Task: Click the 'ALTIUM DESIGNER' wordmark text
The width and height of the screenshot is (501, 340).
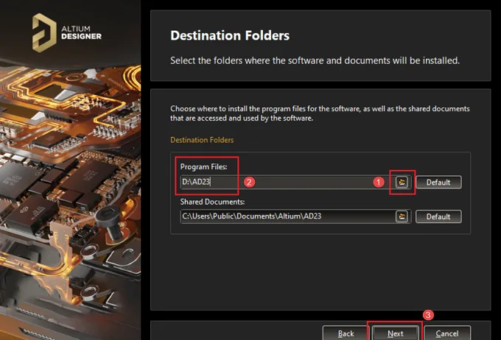Action: click(x=81, y=32)
